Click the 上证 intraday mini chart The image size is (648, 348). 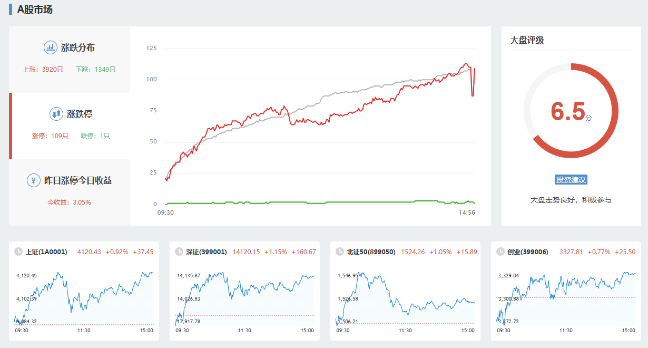coord(84,298)
